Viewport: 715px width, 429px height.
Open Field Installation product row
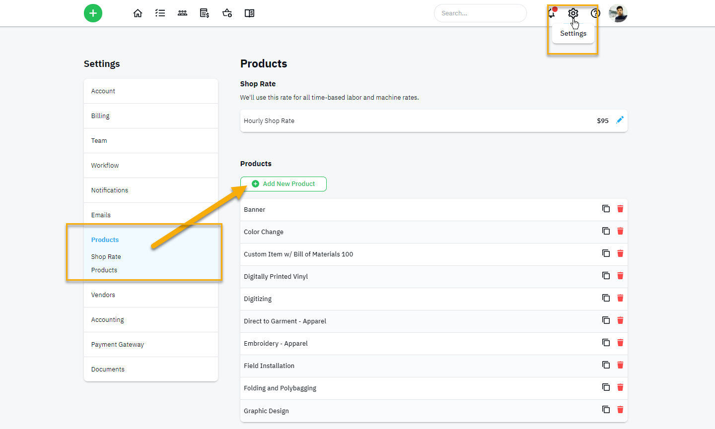(x=434, y=366)
